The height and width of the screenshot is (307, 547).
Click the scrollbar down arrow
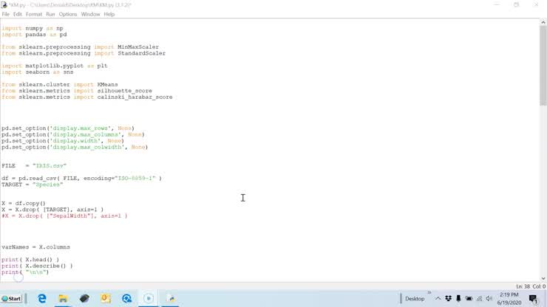tap(543, 278)
